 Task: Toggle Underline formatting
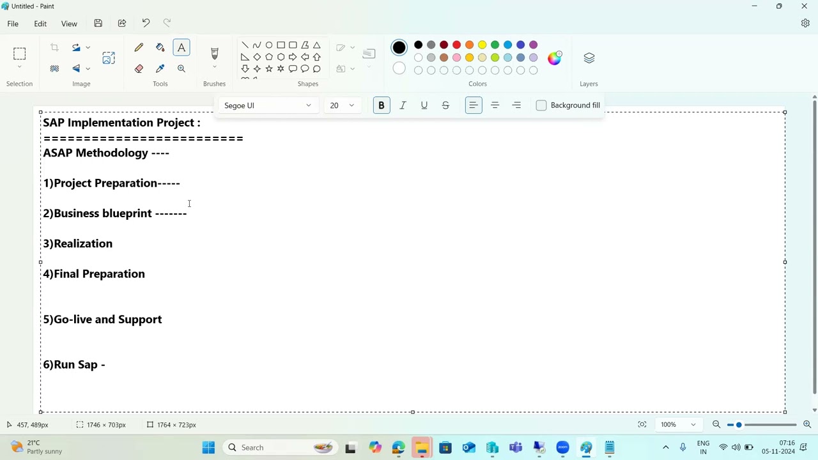click(424, 105)
